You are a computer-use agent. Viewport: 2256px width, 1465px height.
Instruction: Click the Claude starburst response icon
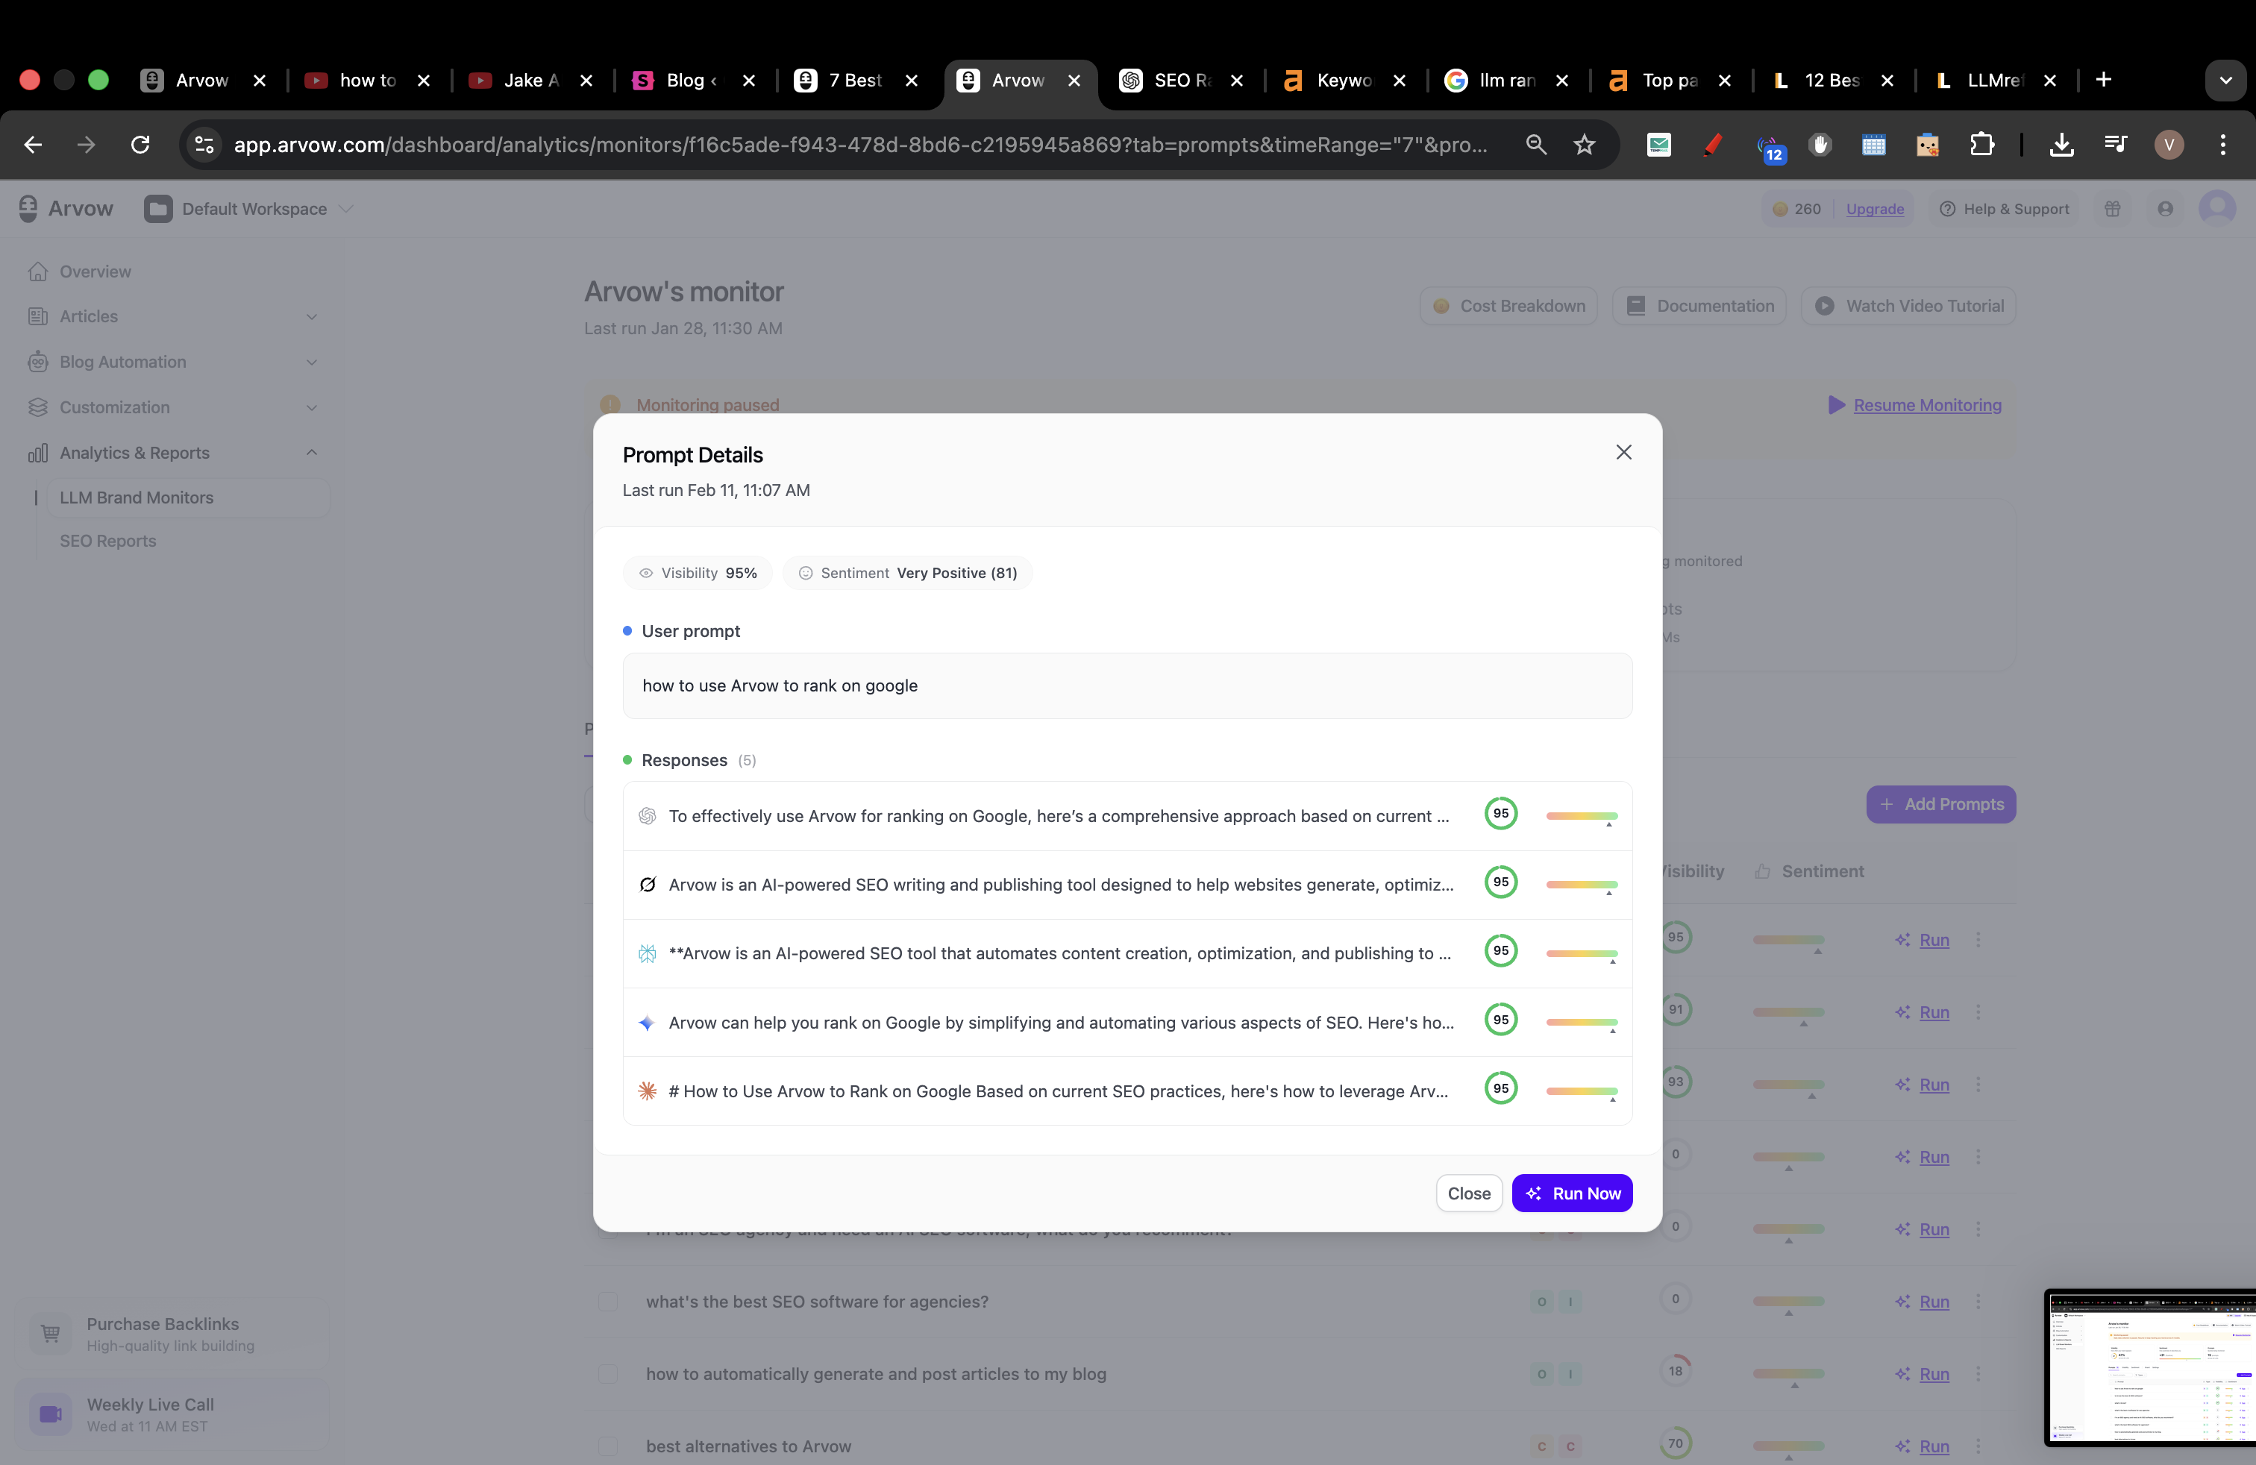[648, 1091]
